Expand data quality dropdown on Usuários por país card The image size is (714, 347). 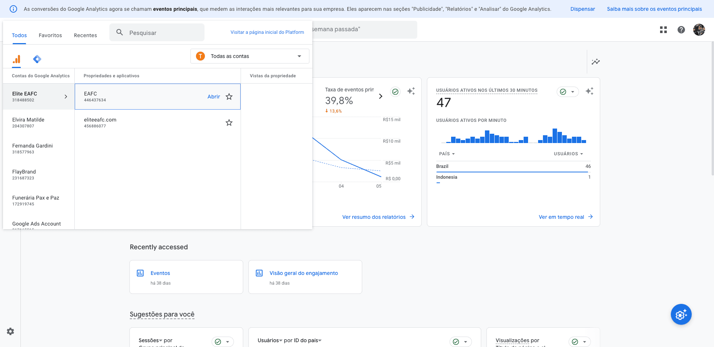[x=461, y=342]
